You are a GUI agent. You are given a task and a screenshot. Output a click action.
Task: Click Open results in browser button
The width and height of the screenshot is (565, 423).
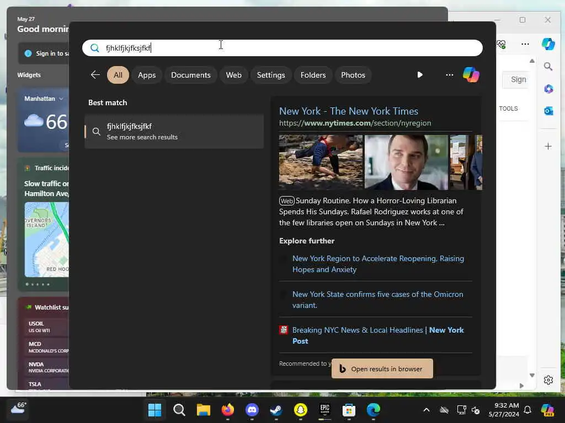click(382, 368)
